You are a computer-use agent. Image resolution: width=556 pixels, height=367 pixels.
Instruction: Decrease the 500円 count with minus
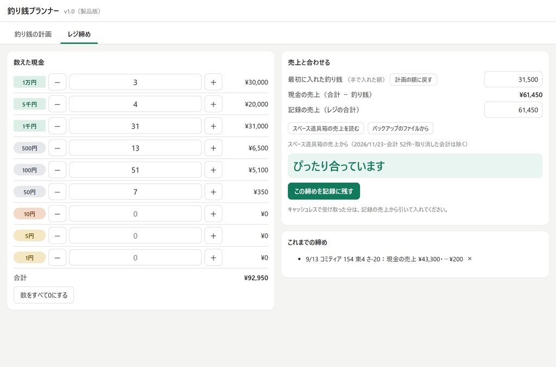pos(58,148)
